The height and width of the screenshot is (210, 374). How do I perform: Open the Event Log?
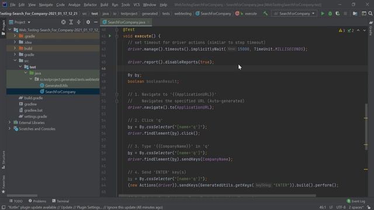(356, 201)
